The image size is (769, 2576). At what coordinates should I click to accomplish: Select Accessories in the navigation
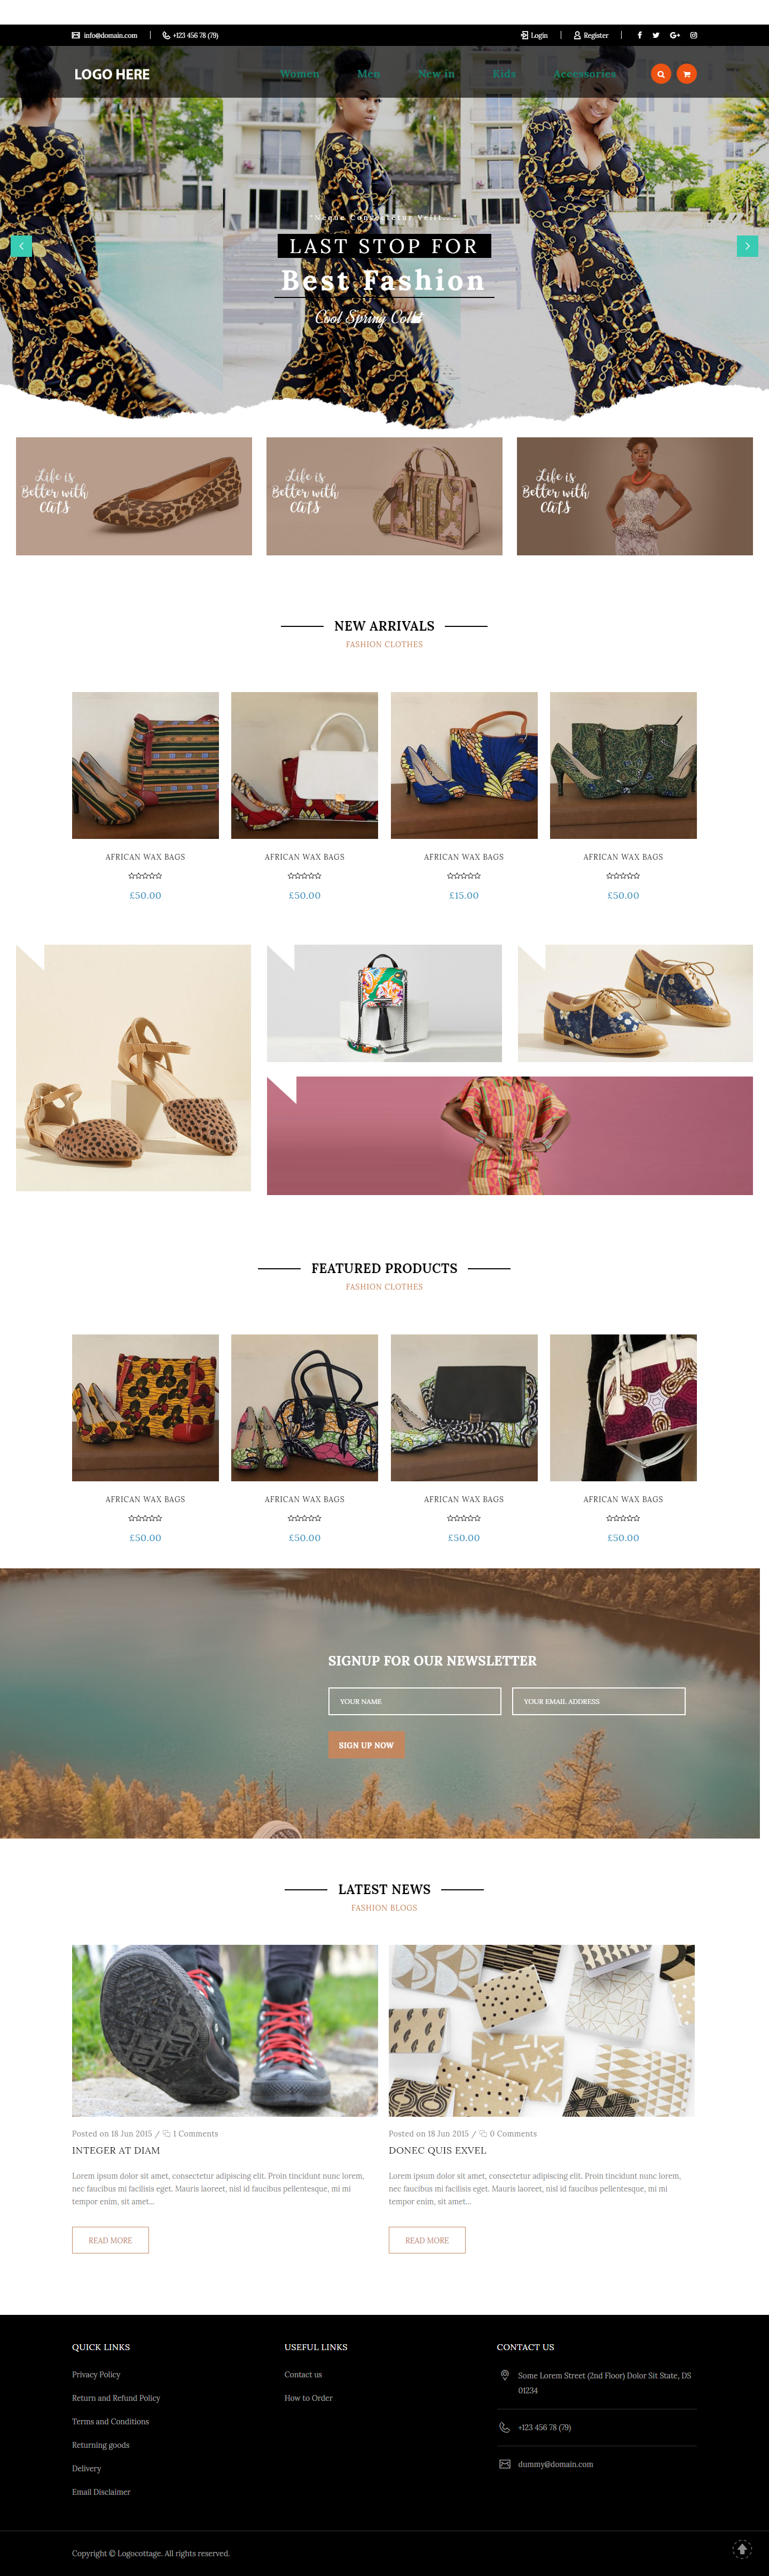coord(585,74)
